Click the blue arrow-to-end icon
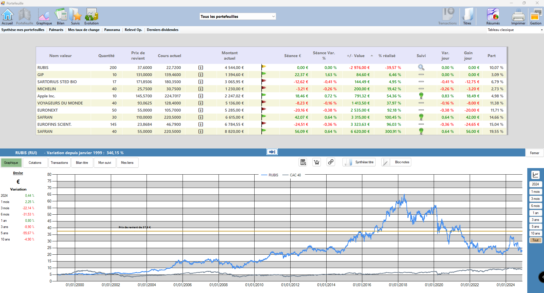 click(x=272, y=152)
